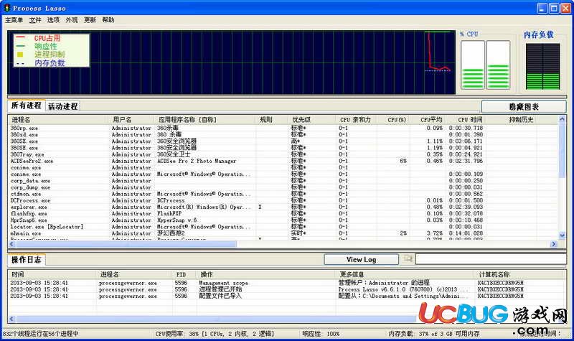Open the 文件 menu
Image resolution: width=574 pixels, height=341 pixels.
(x=35, y=20)
